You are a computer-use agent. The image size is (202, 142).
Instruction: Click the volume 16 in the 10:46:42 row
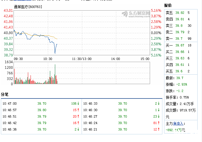pos(75,123)
